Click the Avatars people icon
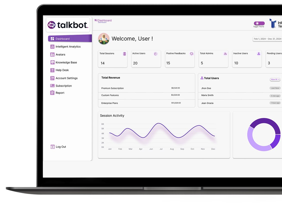The image size is (282, 204). coord(52,54)
